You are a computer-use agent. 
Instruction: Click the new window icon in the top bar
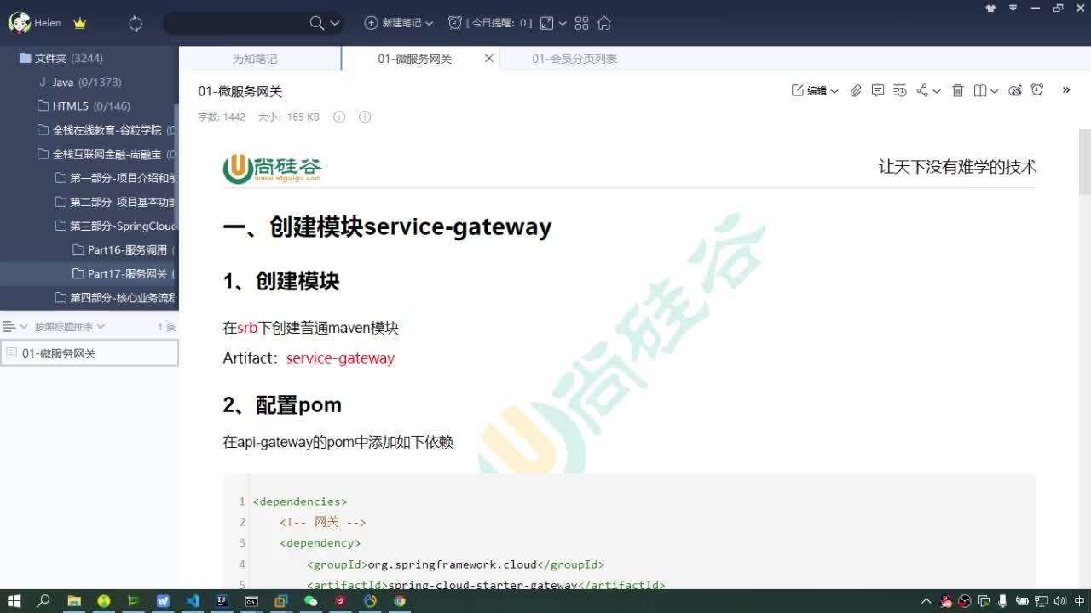pyautogui.click(x=547, y=23)
